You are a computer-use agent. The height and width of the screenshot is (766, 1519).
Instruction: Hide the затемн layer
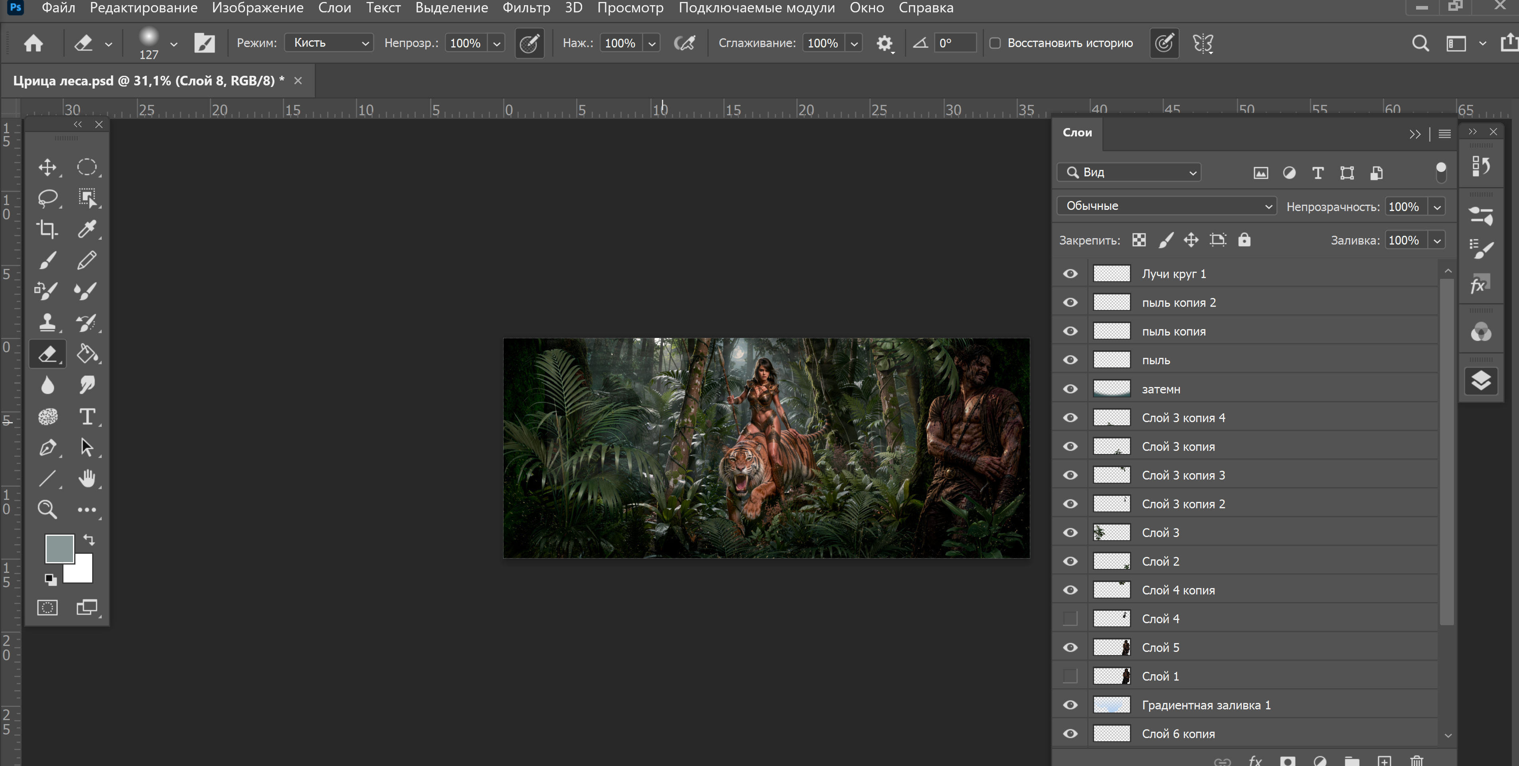pos(1070,389)
